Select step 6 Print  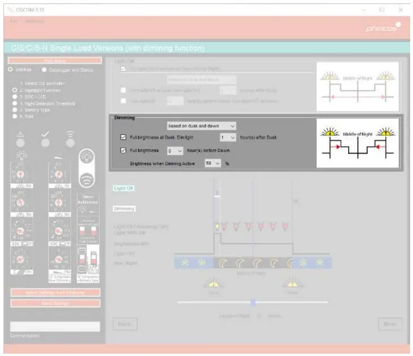[x=15, y=116]
